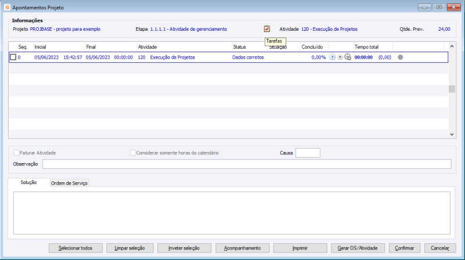Focus the Causa input field
Viewport: 465px width, 260px height.
(308, 153)
